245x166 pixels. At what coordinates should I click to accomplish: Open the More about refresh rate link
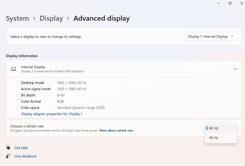(116, 130)
